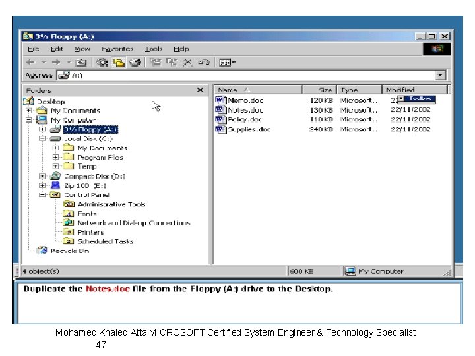Select My Documents under Local Disk
The width and height of the screenshot is (475, 356).
(x=102, y=148)
